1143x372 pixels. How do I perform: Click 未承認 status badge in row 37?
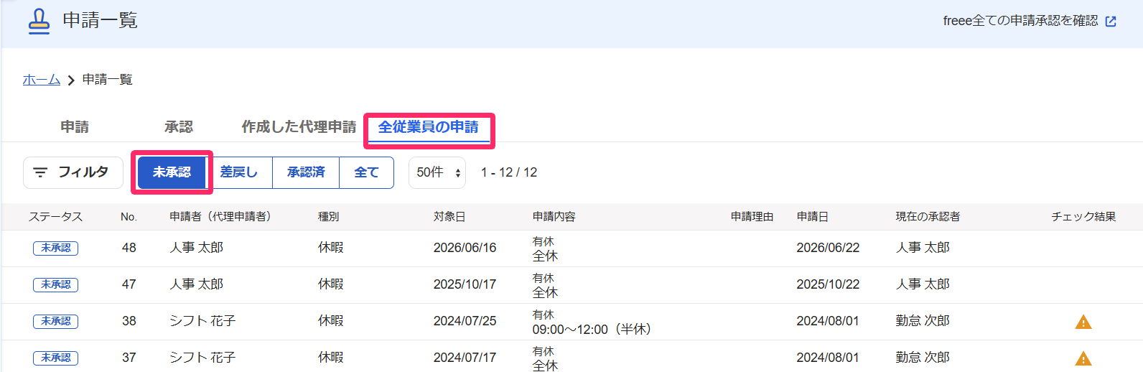pyautogui.click(x=55, y=358)
